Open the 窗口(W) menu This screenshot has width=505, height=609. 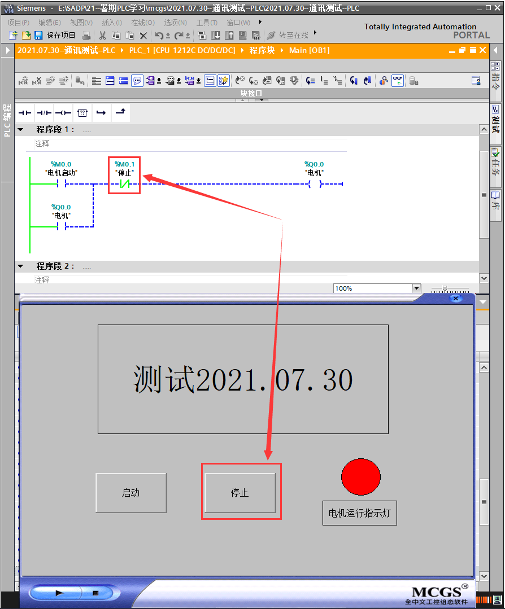(x=238, y=23)
